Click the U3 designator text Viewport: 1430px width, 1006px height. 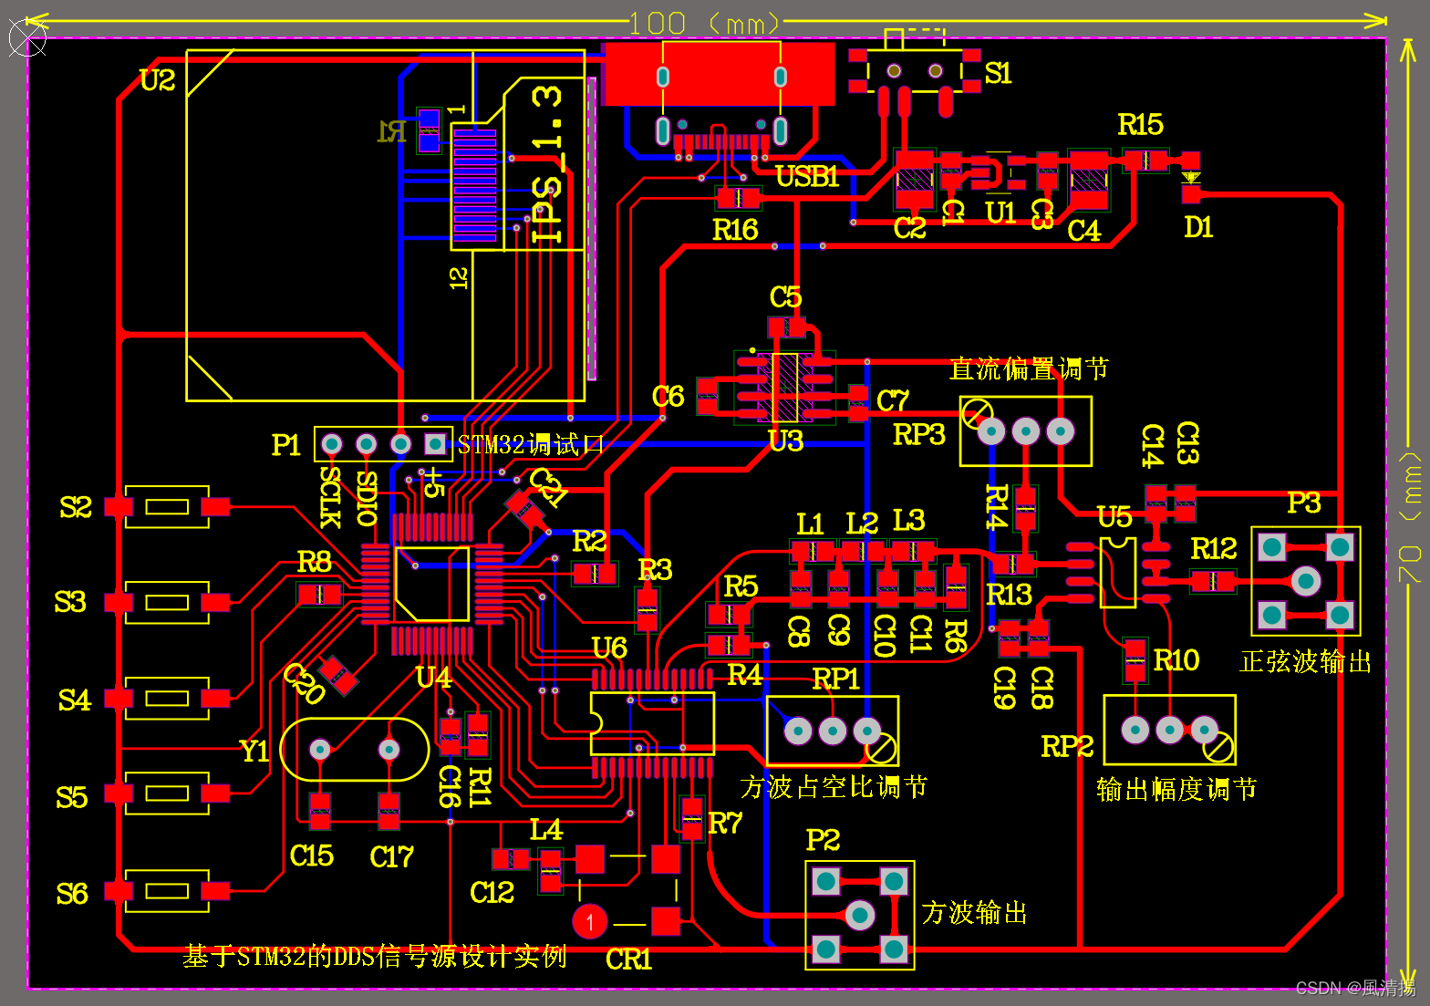786,441
